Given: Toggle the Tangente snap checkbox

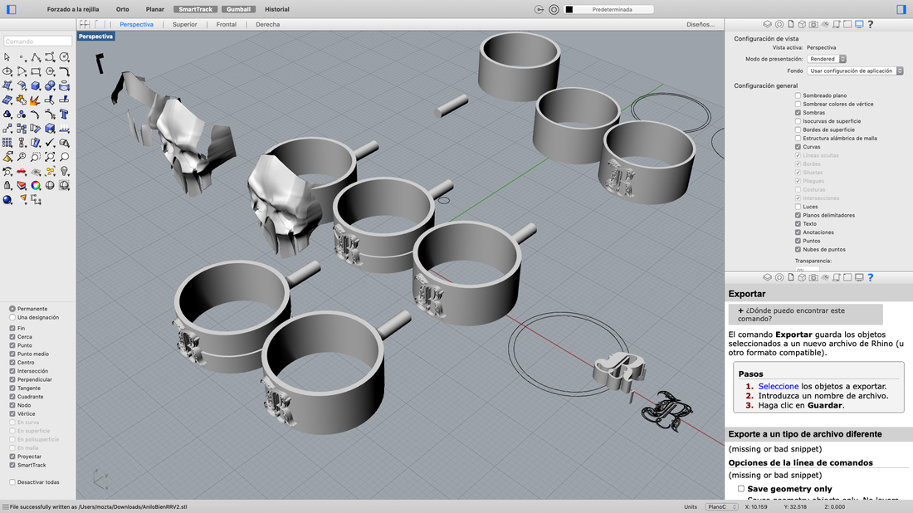Looking at the screenshot, I should pos(12,388).
